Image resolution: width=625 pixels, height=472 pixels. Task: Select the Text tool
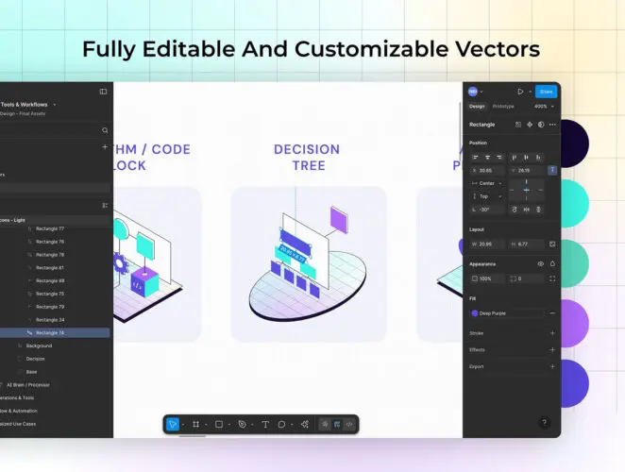265,425
